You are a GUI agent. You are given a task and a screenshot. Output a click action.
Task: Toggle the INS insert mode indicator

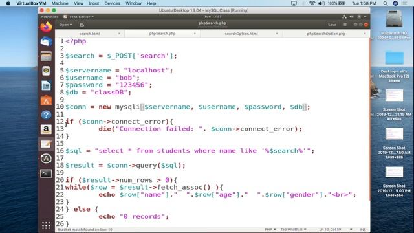tap(363, 230)
